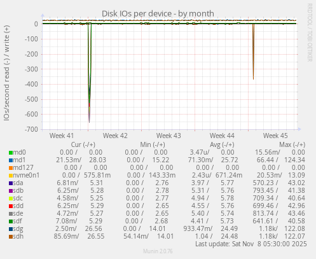The height and width of the screenshot is (259, 316).
Task: Click the 'Avg (-/+)' column header
Action: click(x=222, y=144)
